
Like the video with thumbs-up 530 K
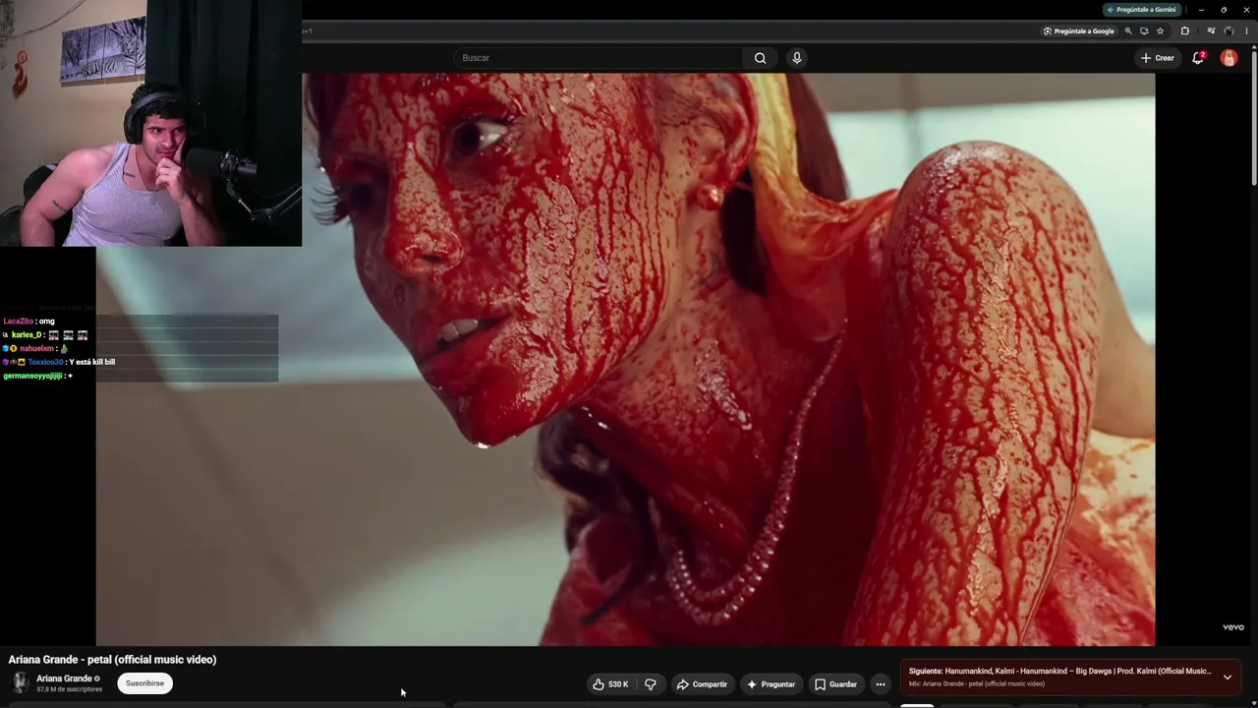(x=610, y=684)
